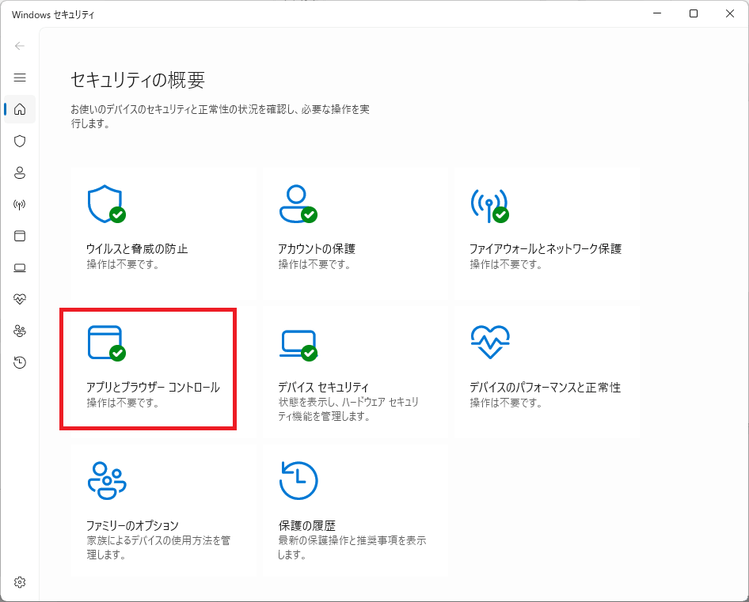Open 保護の履歴 tile
Image resolution: width=749 pixels, height=602 pixels.
pos(354,509)
